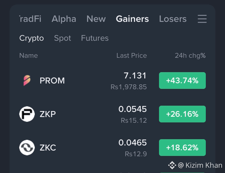Switch to the Losers tab

coord(173,19)
